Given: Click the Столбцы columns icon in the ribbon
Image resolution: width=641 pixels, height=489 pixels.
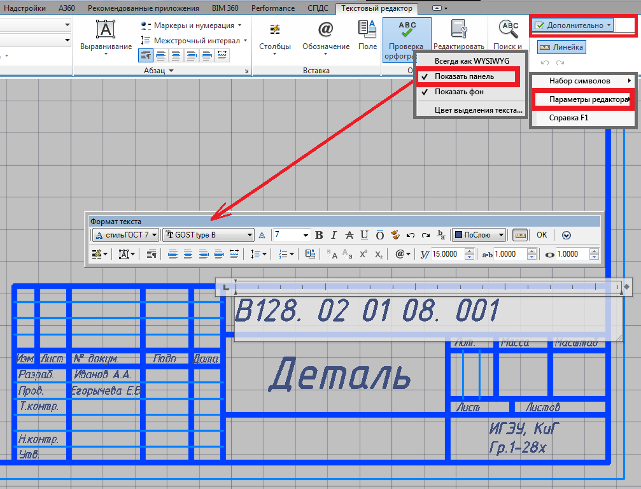Looking at the screenshot, I should point(275,30).
